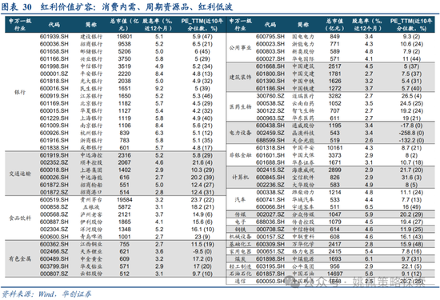Click stock code 600309.SH
The image size is (440, 300).
[x=270, y=244]
